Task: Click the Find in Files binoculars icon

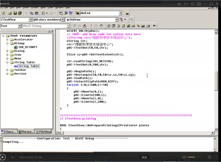Action: tap(77, 13)
